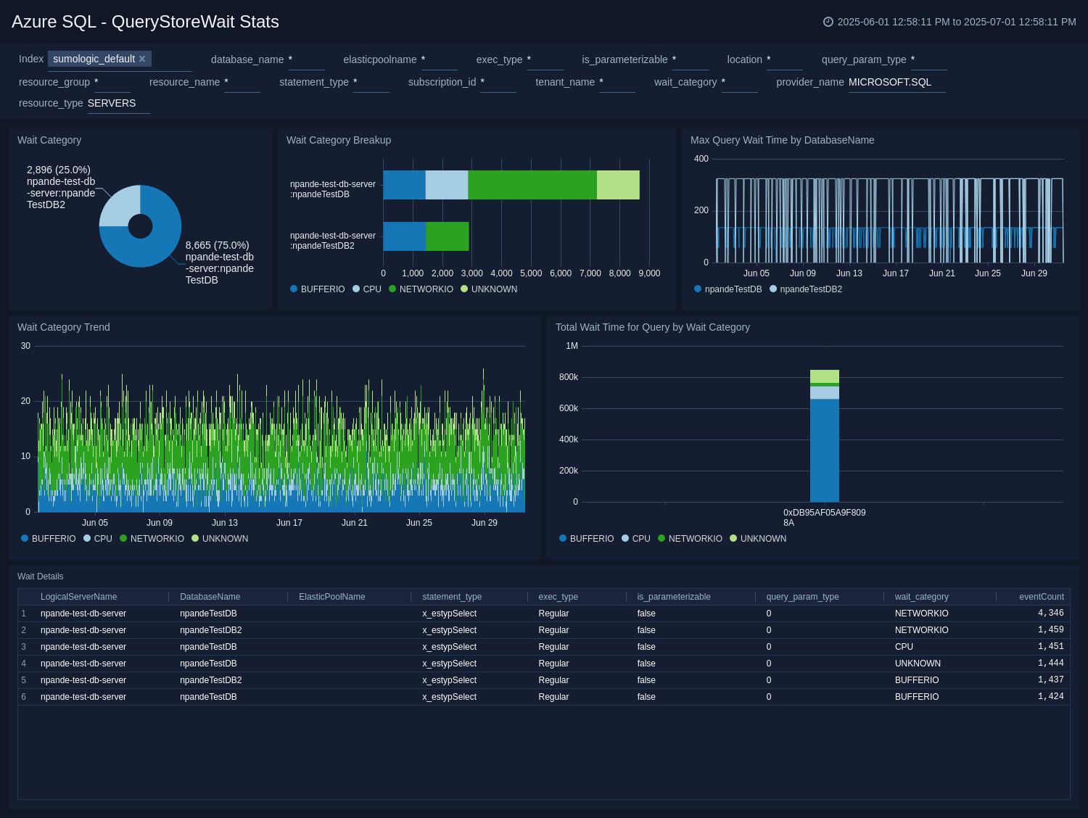
Task: Edit the resource_group filter value
Action: [x=112, y=82]
